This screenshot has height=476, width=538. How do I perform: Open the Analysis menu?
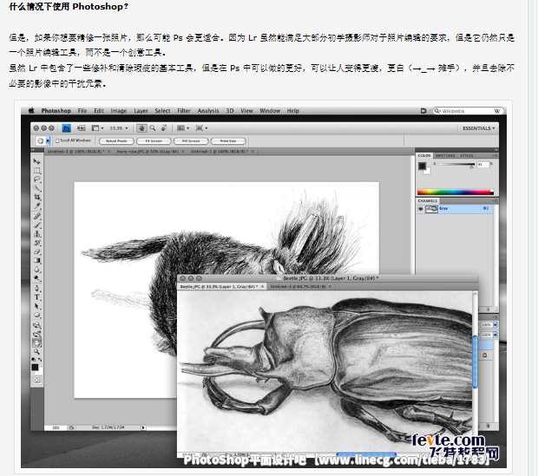point(208,111)
